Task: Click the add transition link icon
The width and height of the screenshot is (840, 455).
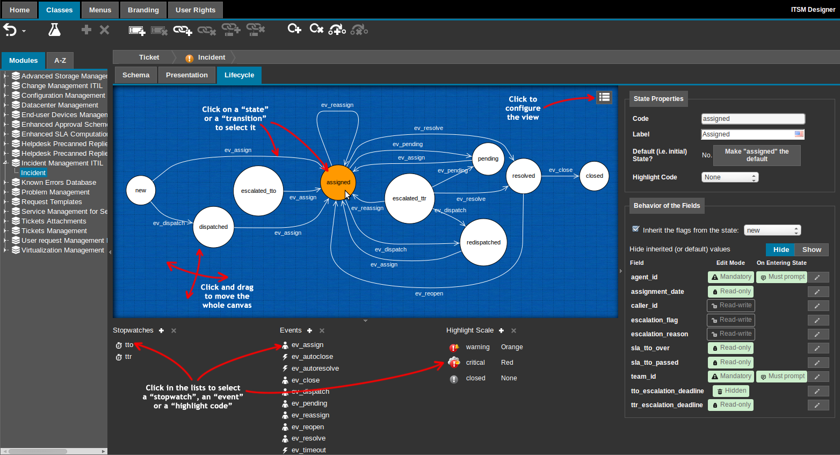Action: pos(182,31)
